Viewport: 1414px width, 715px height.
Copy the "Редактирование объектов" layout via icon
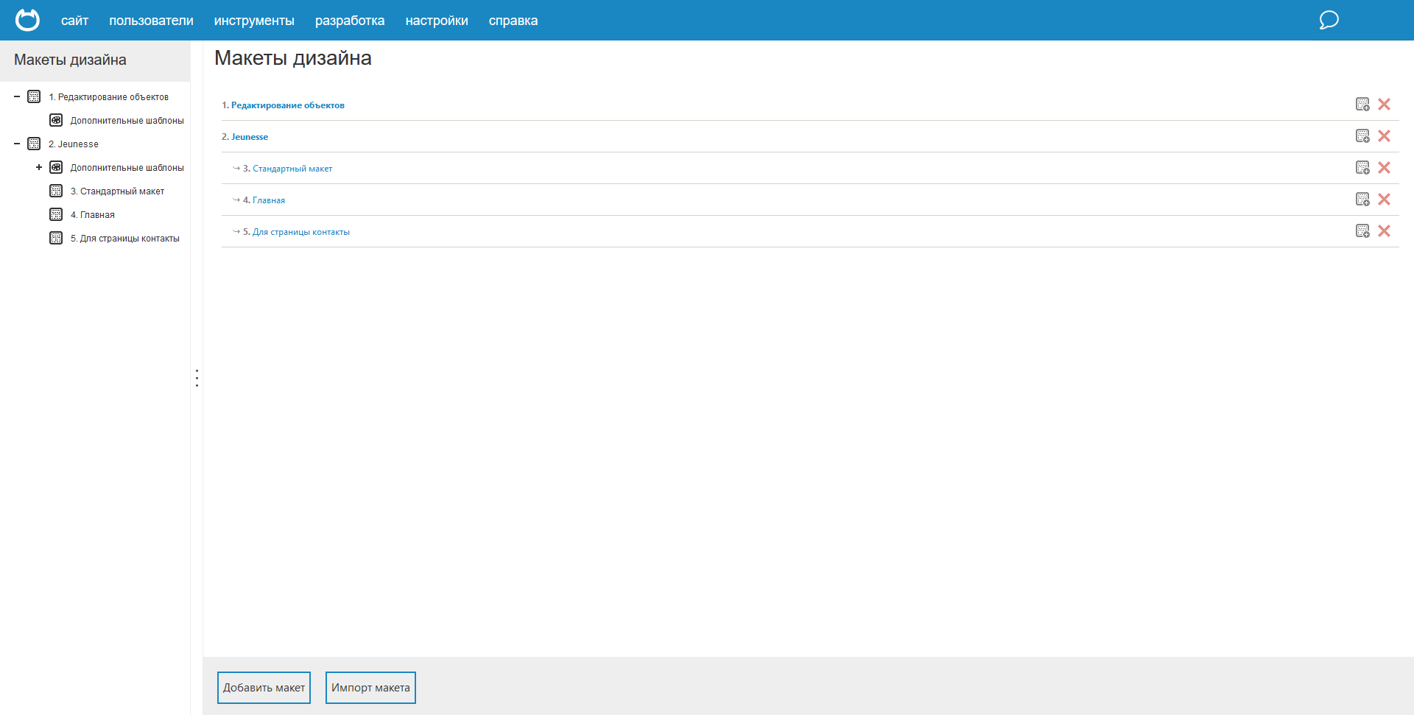[1362, 105]
